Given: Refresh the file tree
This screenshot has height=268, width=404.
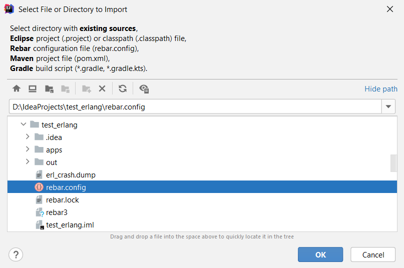Looking at the screenshot, I should point(123,89).
